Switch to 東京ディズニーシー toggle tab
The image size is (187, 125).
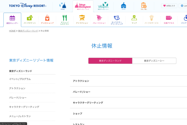(154, 61)
